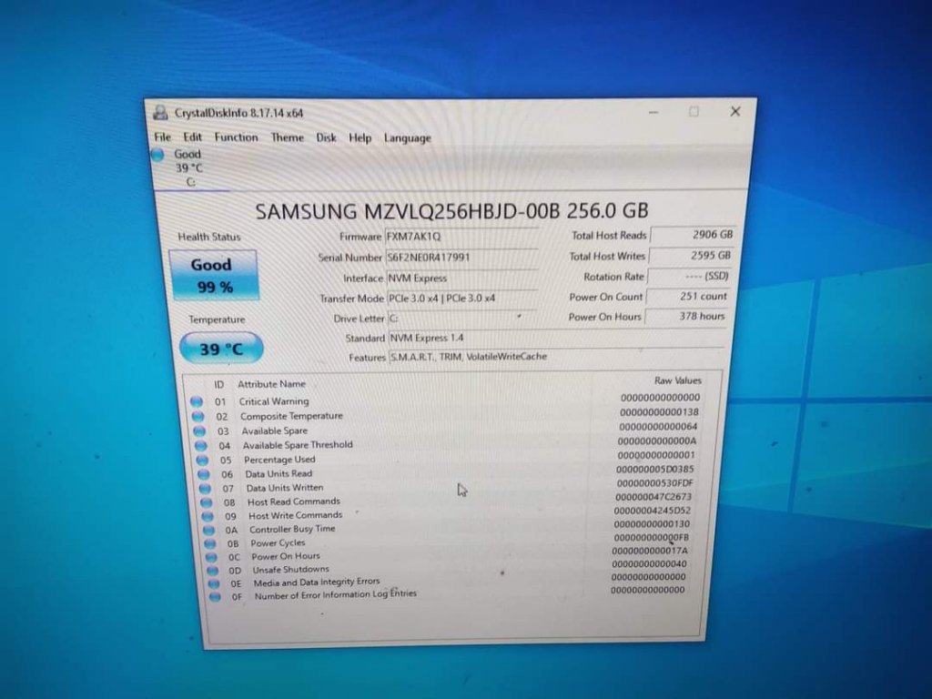
Task: Click the status icon for Data Units Read
Action: (x=203, y=475)
